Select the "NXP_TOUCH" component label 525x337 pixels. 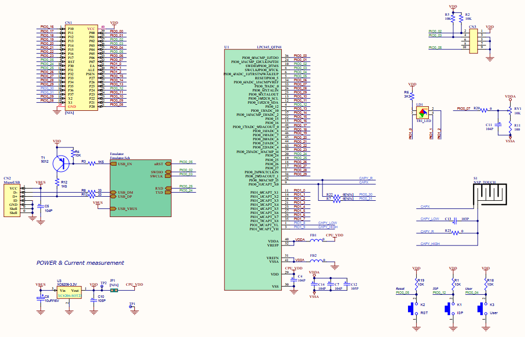pyautogui.click(x=484, y=182)
